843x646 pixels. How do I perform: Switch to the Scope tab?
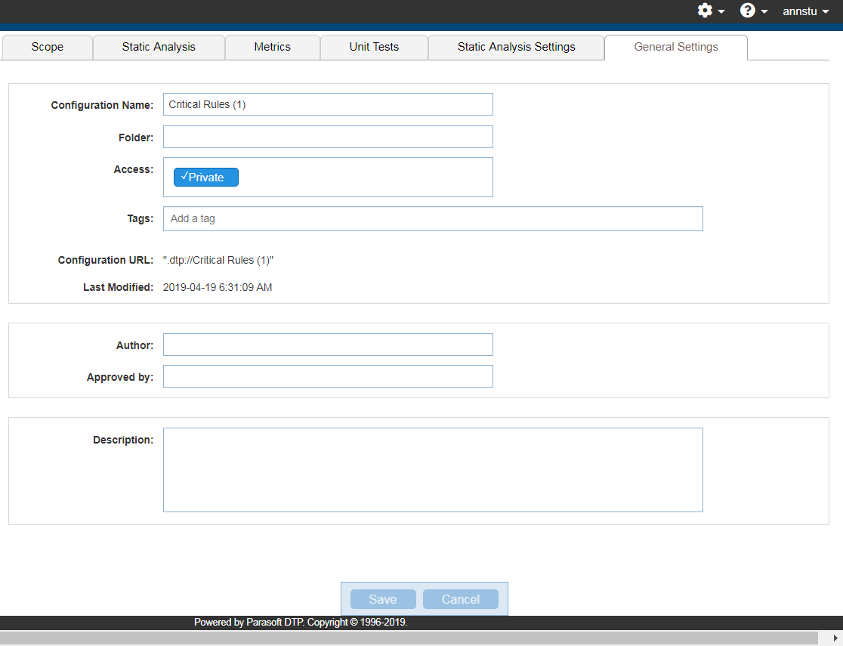(x=48, y=48)
